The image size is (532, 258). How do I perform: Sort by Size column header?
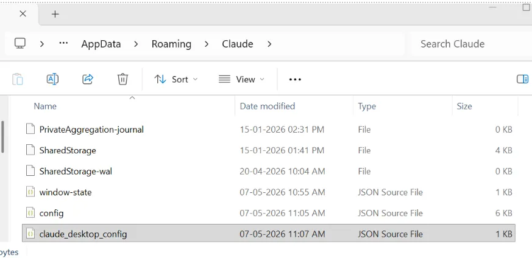tap(464, 106)
